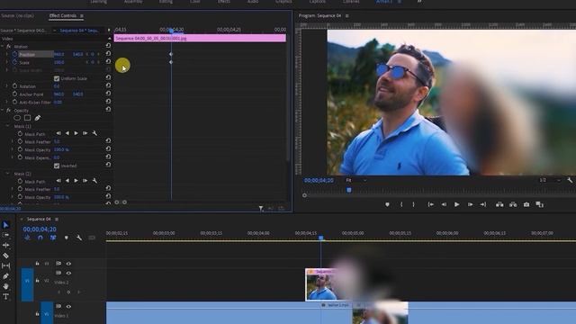Open playback resolution 1/2 dropdown
Viewport: 576px width, 324px height.
550,180
